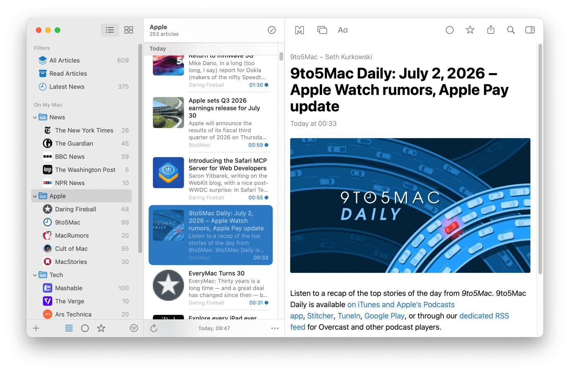Open more options ellipsis in article list
Viewport: 570px width, 372px height.
275,328
